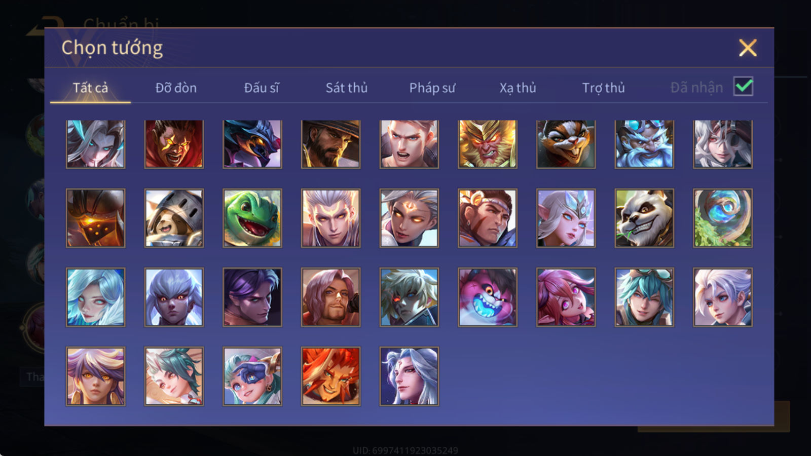
Task: Pick the blue-bearded dwarf with goggles
Action: (644, 144)
